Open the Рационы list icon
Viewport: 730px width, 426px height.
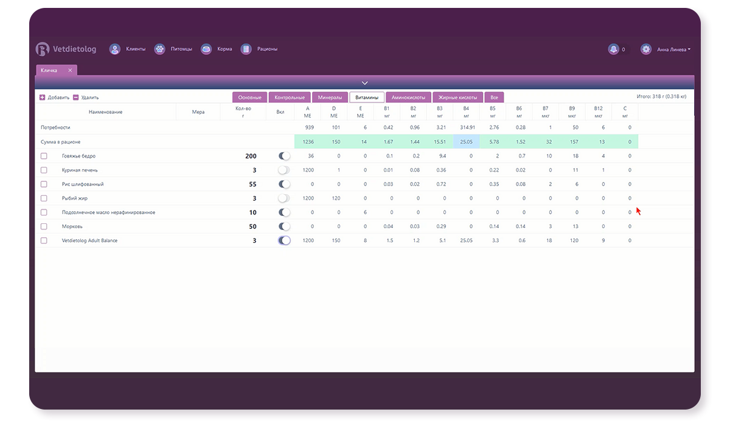point(246,49)
